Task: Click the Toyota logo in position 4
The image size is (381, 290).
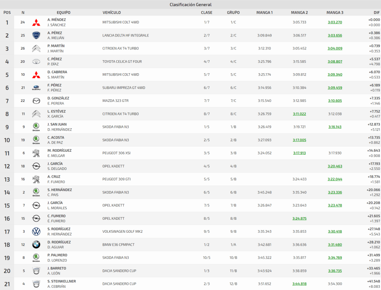Action: pyautogui.click(x=36, y=61)
